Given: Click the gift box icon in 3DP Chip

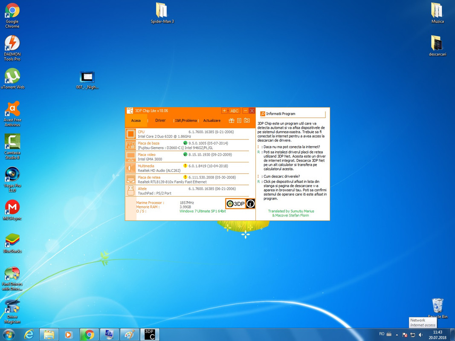Looking at the screenshot, I should click(x=231, y=120).
